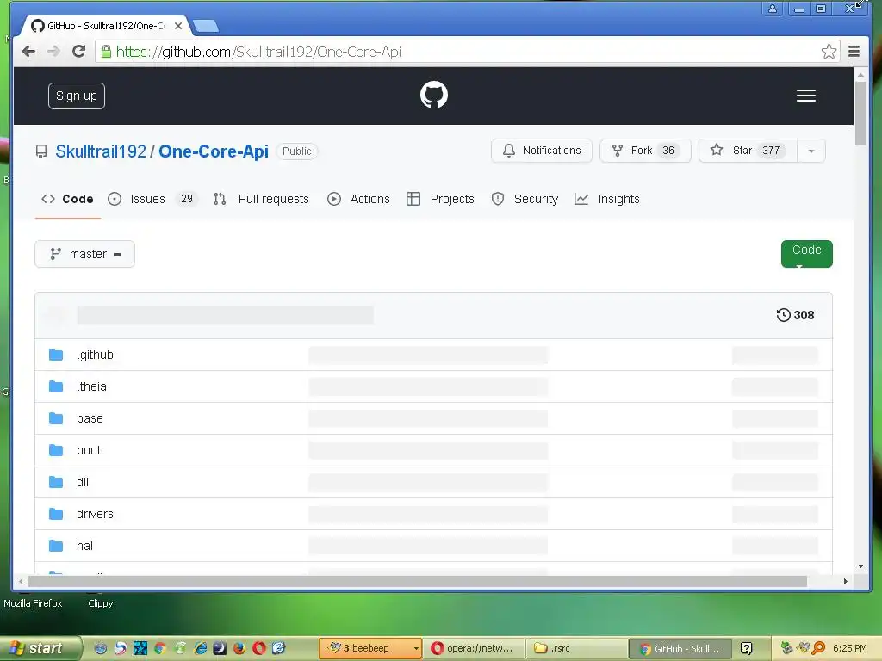Open the Insights tab

point(607,199)
